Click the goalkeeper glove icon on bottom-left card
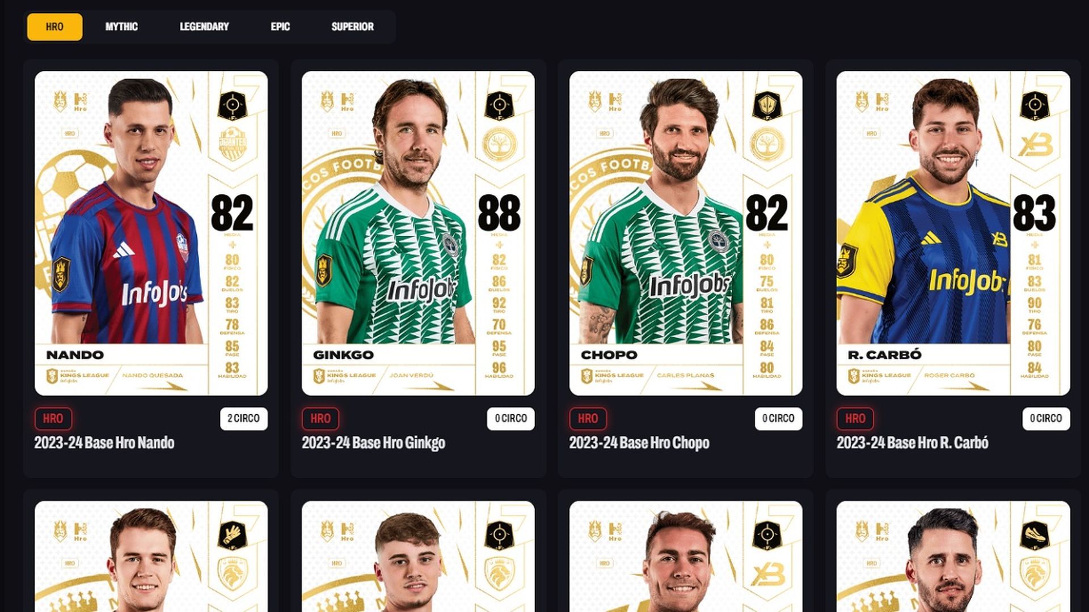Image resolution: width=1089 pixels, height=612 pixels. (232, 535)
